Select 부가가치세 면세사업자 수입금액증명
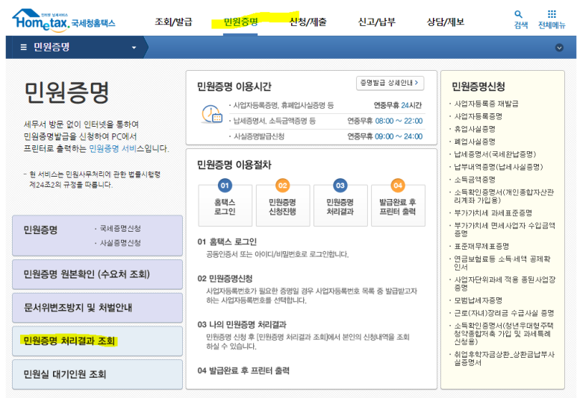577x398 pixels. (x=505, y=230)
